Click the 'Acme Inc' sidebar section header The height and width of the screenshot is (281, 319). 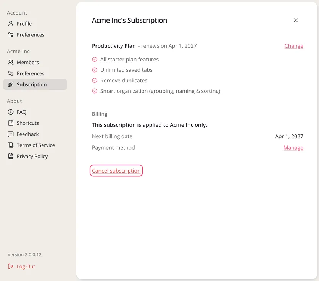(x=18, y=51)
